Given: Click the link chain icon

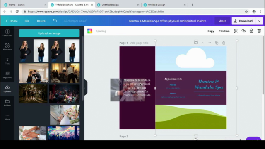Looking at the screenshot, I should click(x=243, y=31).
